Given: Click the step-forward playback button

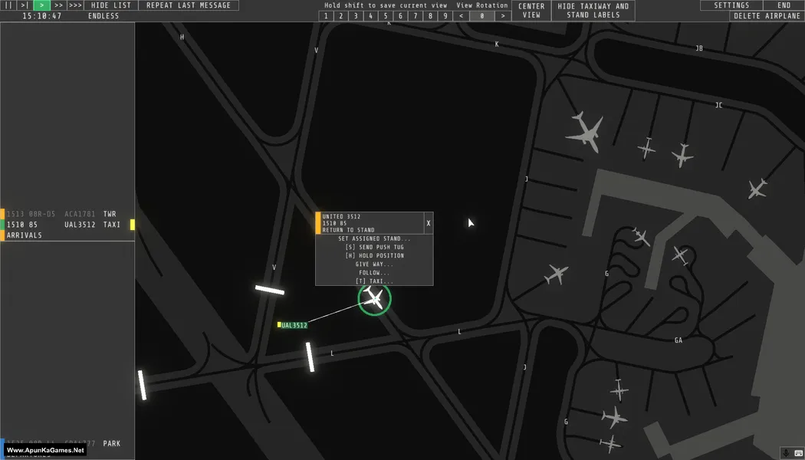Looking at the screenshot, I should (x=25, y=5).
